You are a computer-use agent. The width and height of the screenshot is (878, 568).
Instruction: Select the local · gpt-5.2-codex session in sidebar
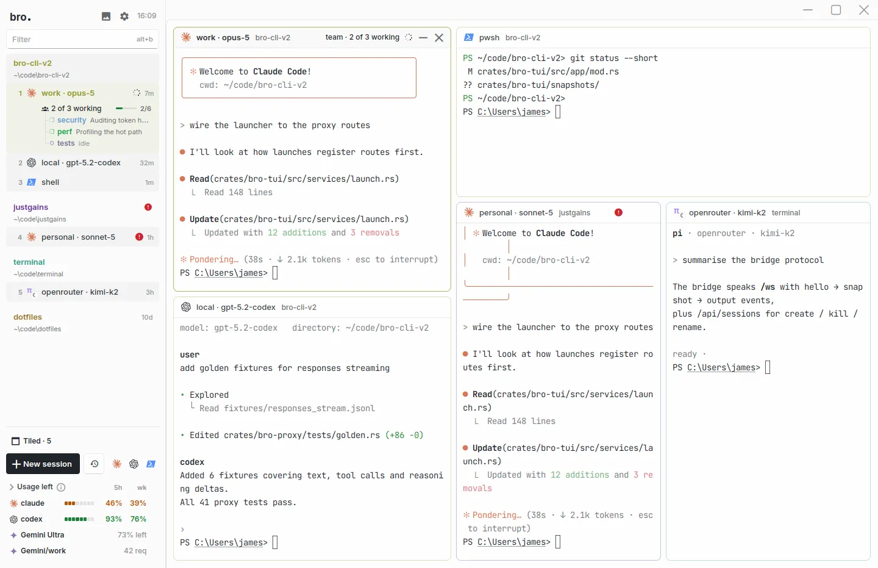pos(83,163)
